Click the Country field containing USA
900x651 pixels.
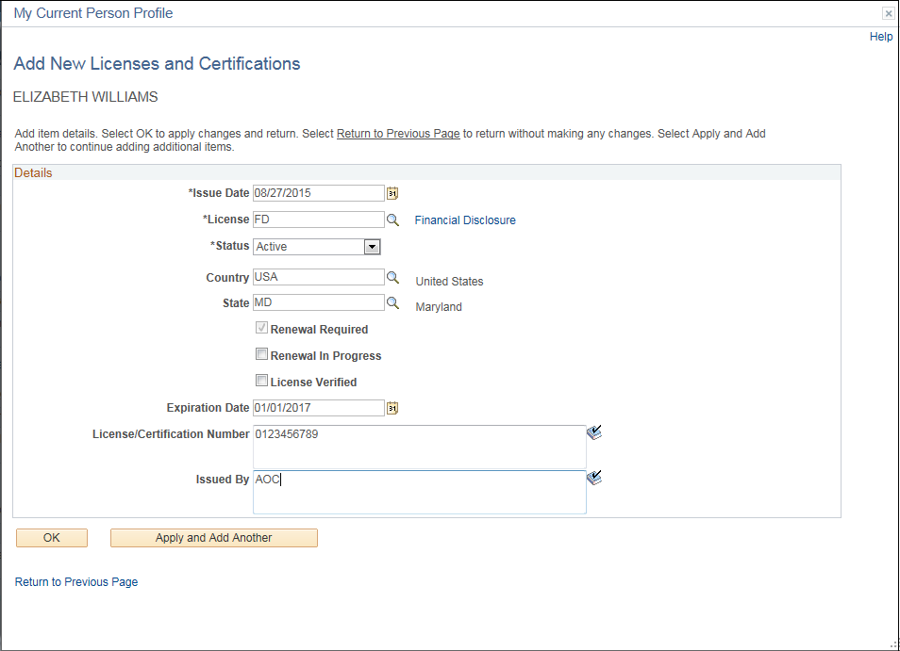pos(319,277)
